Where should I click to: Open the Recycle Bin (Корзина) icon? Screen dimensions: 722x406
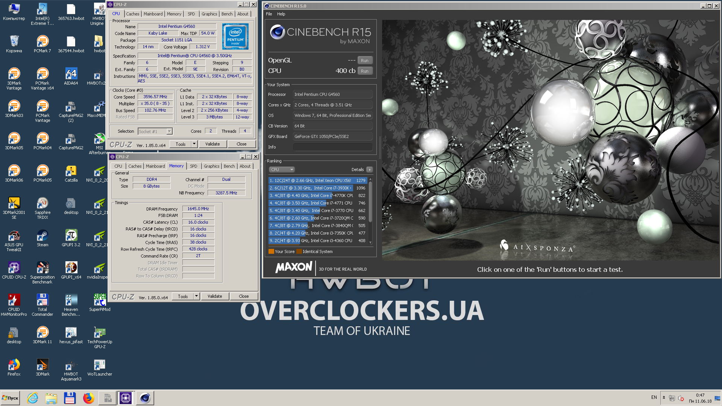click(14, 44)
